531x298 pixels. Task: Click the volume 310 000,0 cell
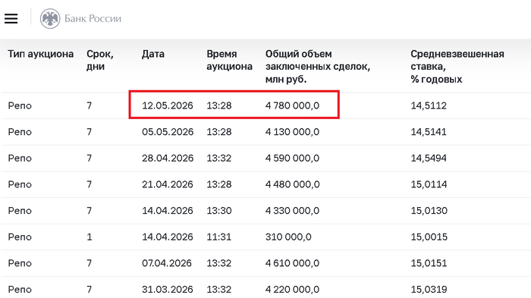[288, 237]
